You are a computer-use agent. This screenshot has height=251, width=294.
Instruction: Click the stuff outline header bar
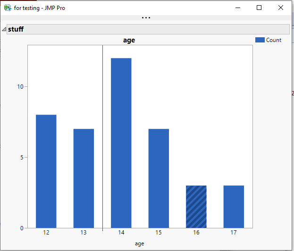click(x=148, y=29)
